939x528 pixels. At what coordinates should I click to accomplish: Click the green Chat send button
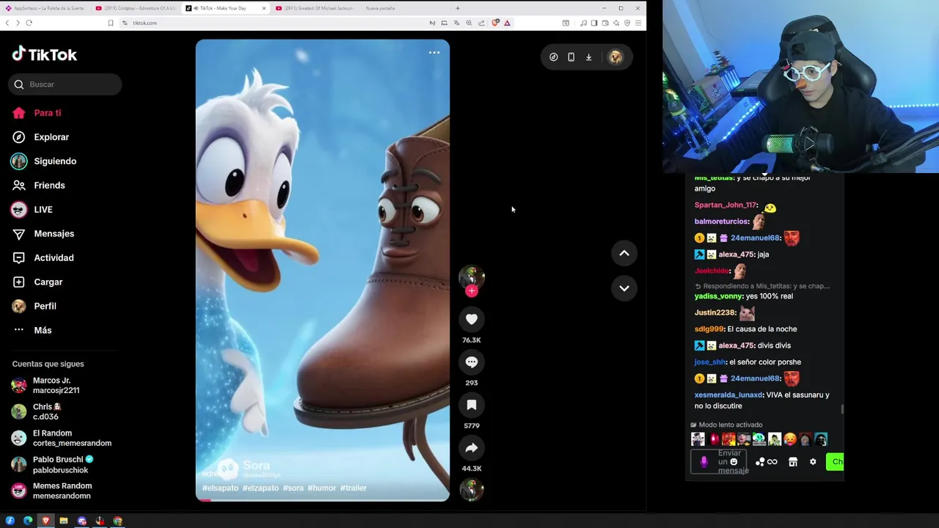[x=835, y=462]
